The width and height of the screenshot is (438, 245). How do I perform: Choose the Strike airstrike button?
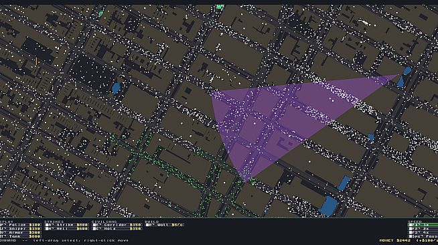67,225
